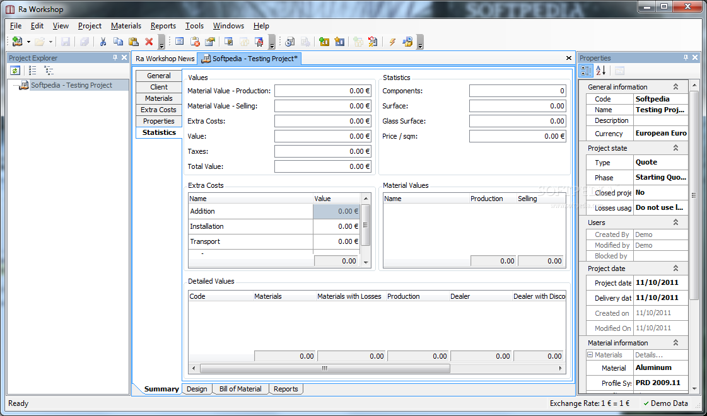The image size is (707, 416).
Task: Click the blue boxes refresh toolbar icon
Action: 407,42
